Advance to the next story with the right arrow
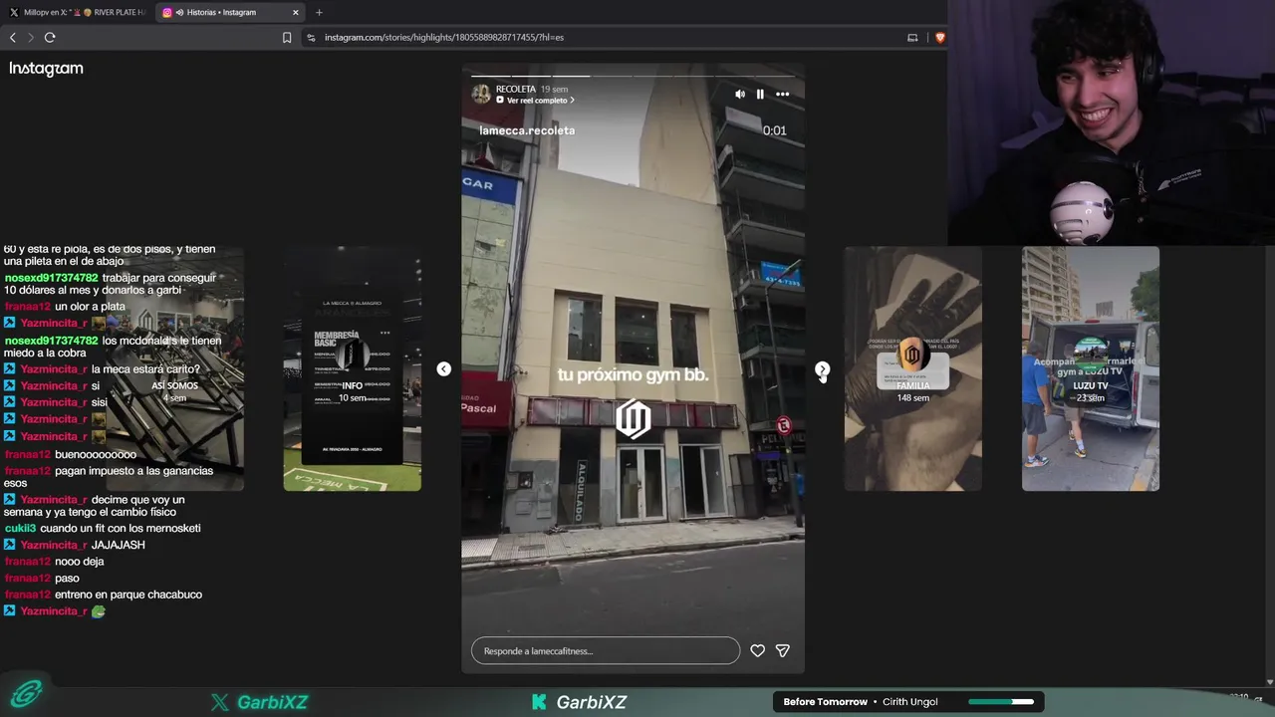Image resolution: width=1275 pixels, height=717 pixels. tap(822, 369)
